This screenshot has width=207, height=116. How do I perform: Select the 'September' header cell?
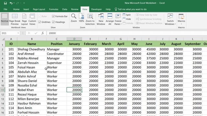193,44
